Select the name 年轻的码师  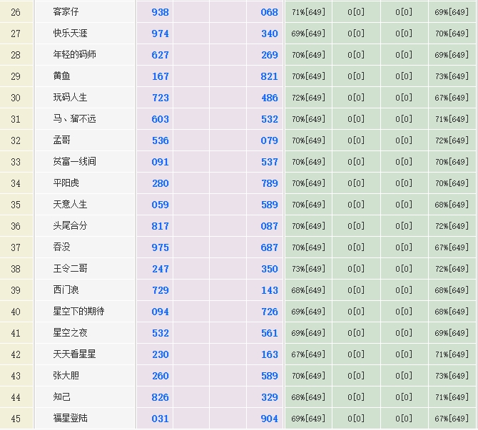(75, 55)
